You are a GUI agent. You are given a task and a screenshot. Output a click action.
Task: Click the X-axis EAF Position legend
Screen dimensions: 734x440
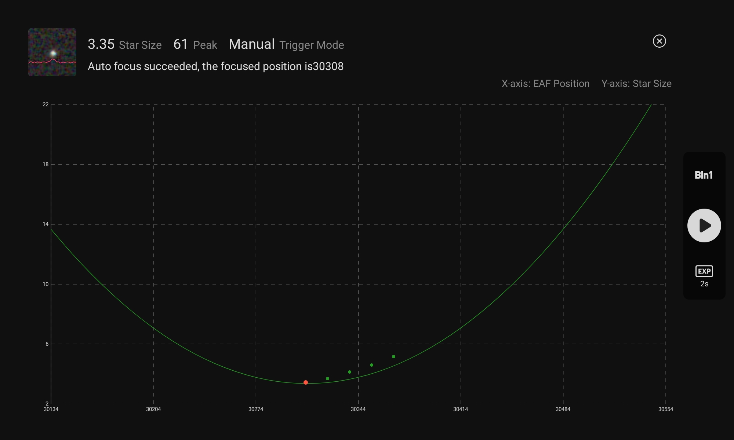tap(545, 84)
